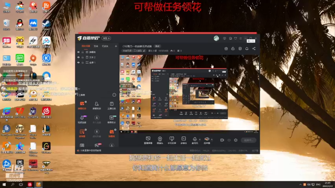Add a phone screen-cast source (手机投屏)
335x188 pixels.
pos(172,140)
